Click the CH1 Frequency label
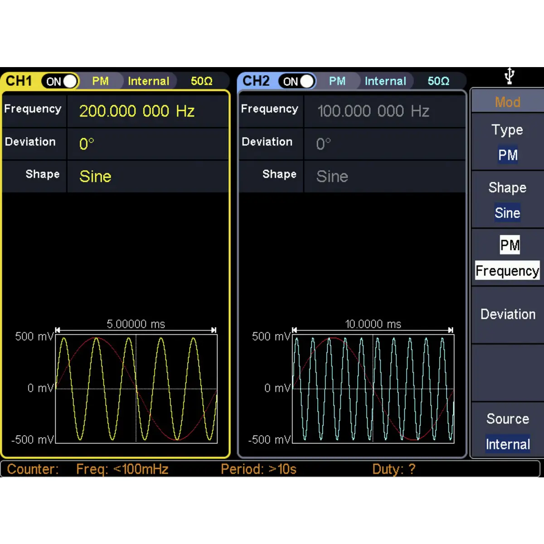This screenshot has width=544, height=544. [x=33, y=109]
